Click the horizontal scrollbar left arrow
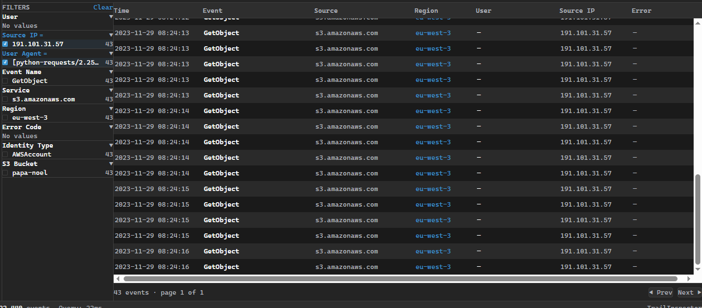This screenshot has width=702, height=308. coord(118,278)
